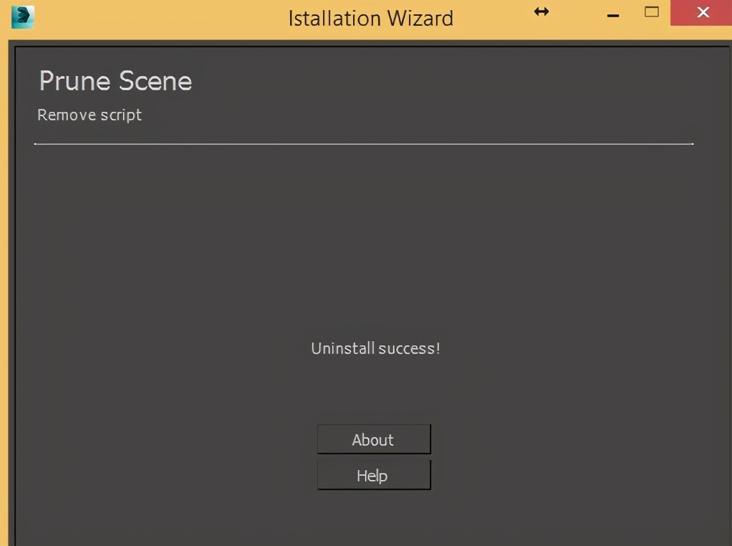Screen dimensions: 732x546
Task: Click the word "Uninstall" in status message
Action: (342, 349)
